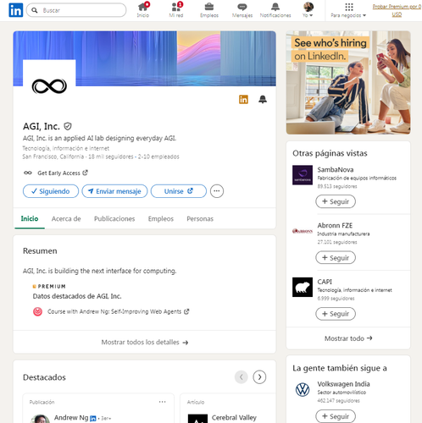Open Volkswagen India page link
The image size is (422, 423).
[x=343, y=384]
